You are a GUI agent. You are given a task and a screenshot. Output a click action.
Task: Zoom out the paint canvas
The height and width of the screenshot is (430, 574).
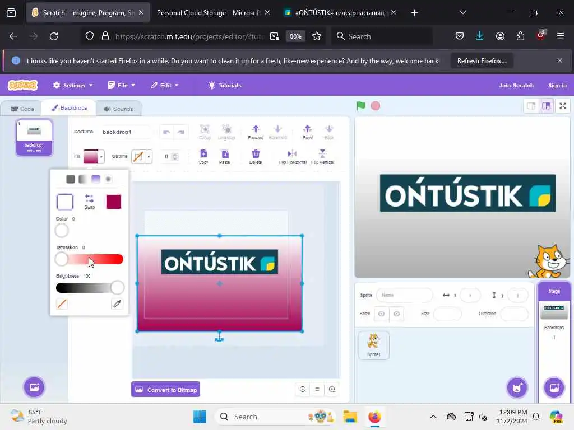[x=303, y=390]
